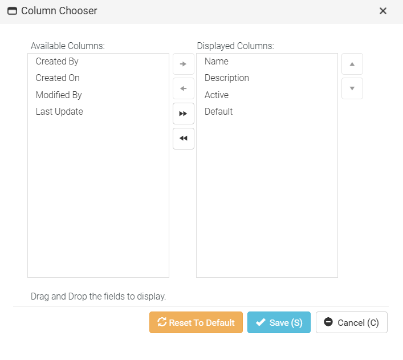The height and width of the screenshot is (360, 403).
Task: Choose Modified By from Available Columns
Action: (59, 95)
